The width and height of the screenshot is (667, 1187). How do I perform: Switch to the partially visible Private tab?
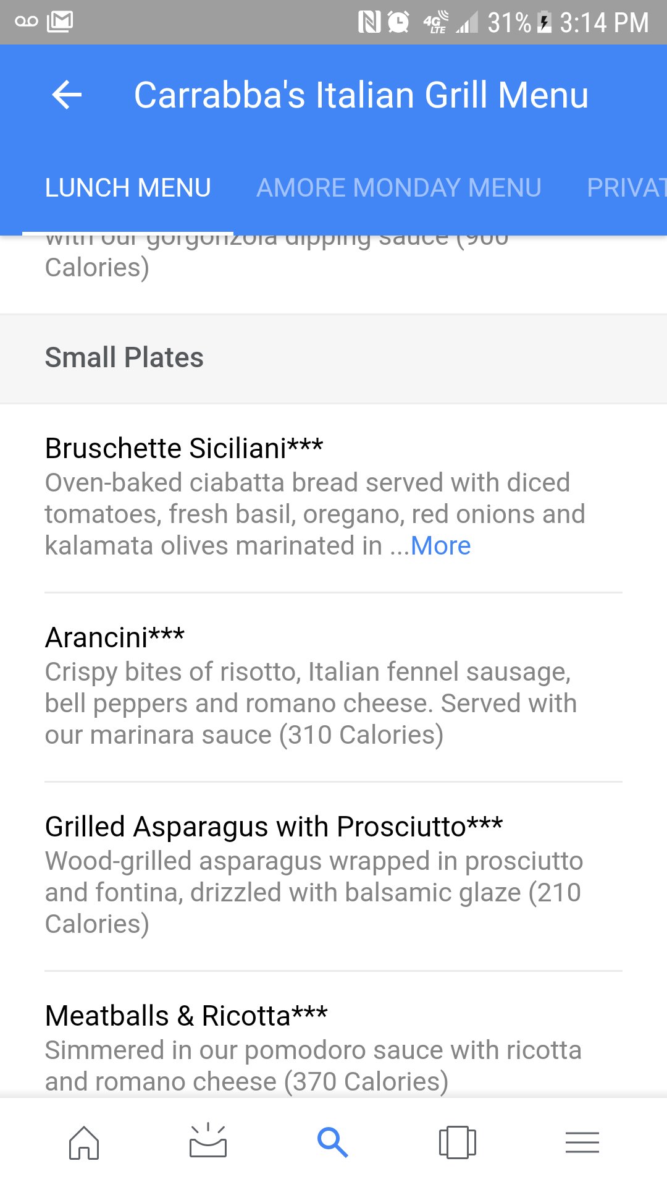(625, 187)
